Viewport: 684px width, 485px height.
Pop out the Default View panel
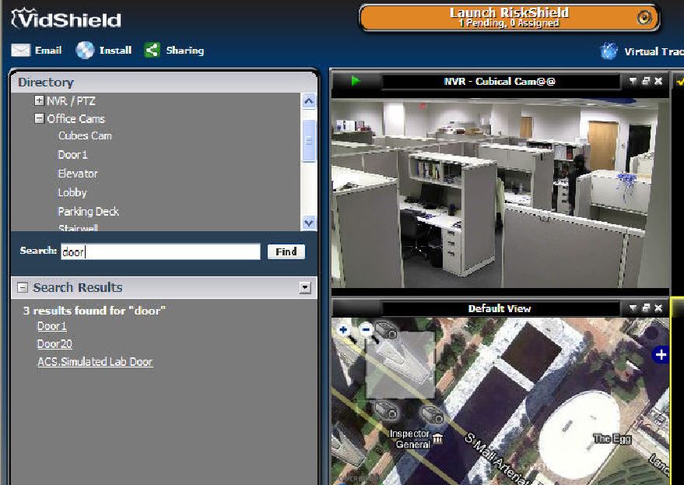(644, 308)
